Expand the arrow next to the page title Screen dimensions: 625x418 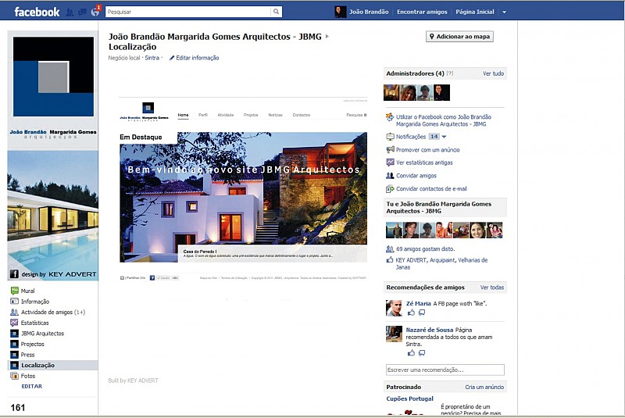coord(327,36)
